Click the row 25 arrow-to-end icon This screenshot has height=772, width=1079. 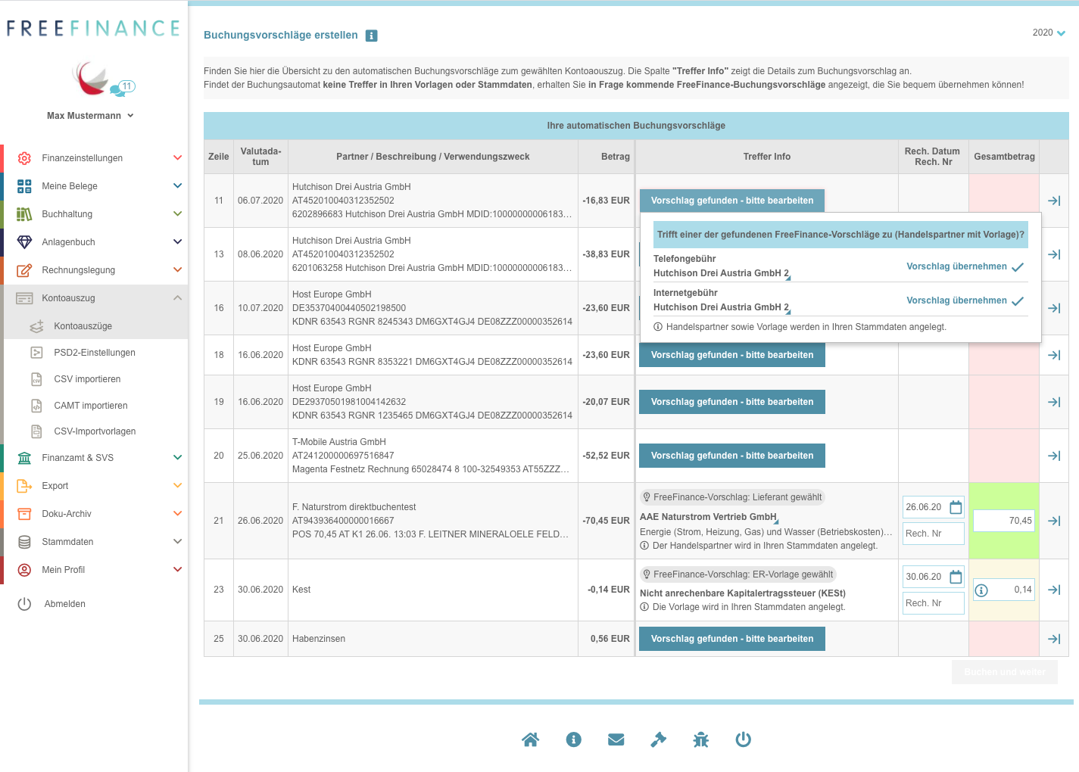click(x=1054, y=639)
